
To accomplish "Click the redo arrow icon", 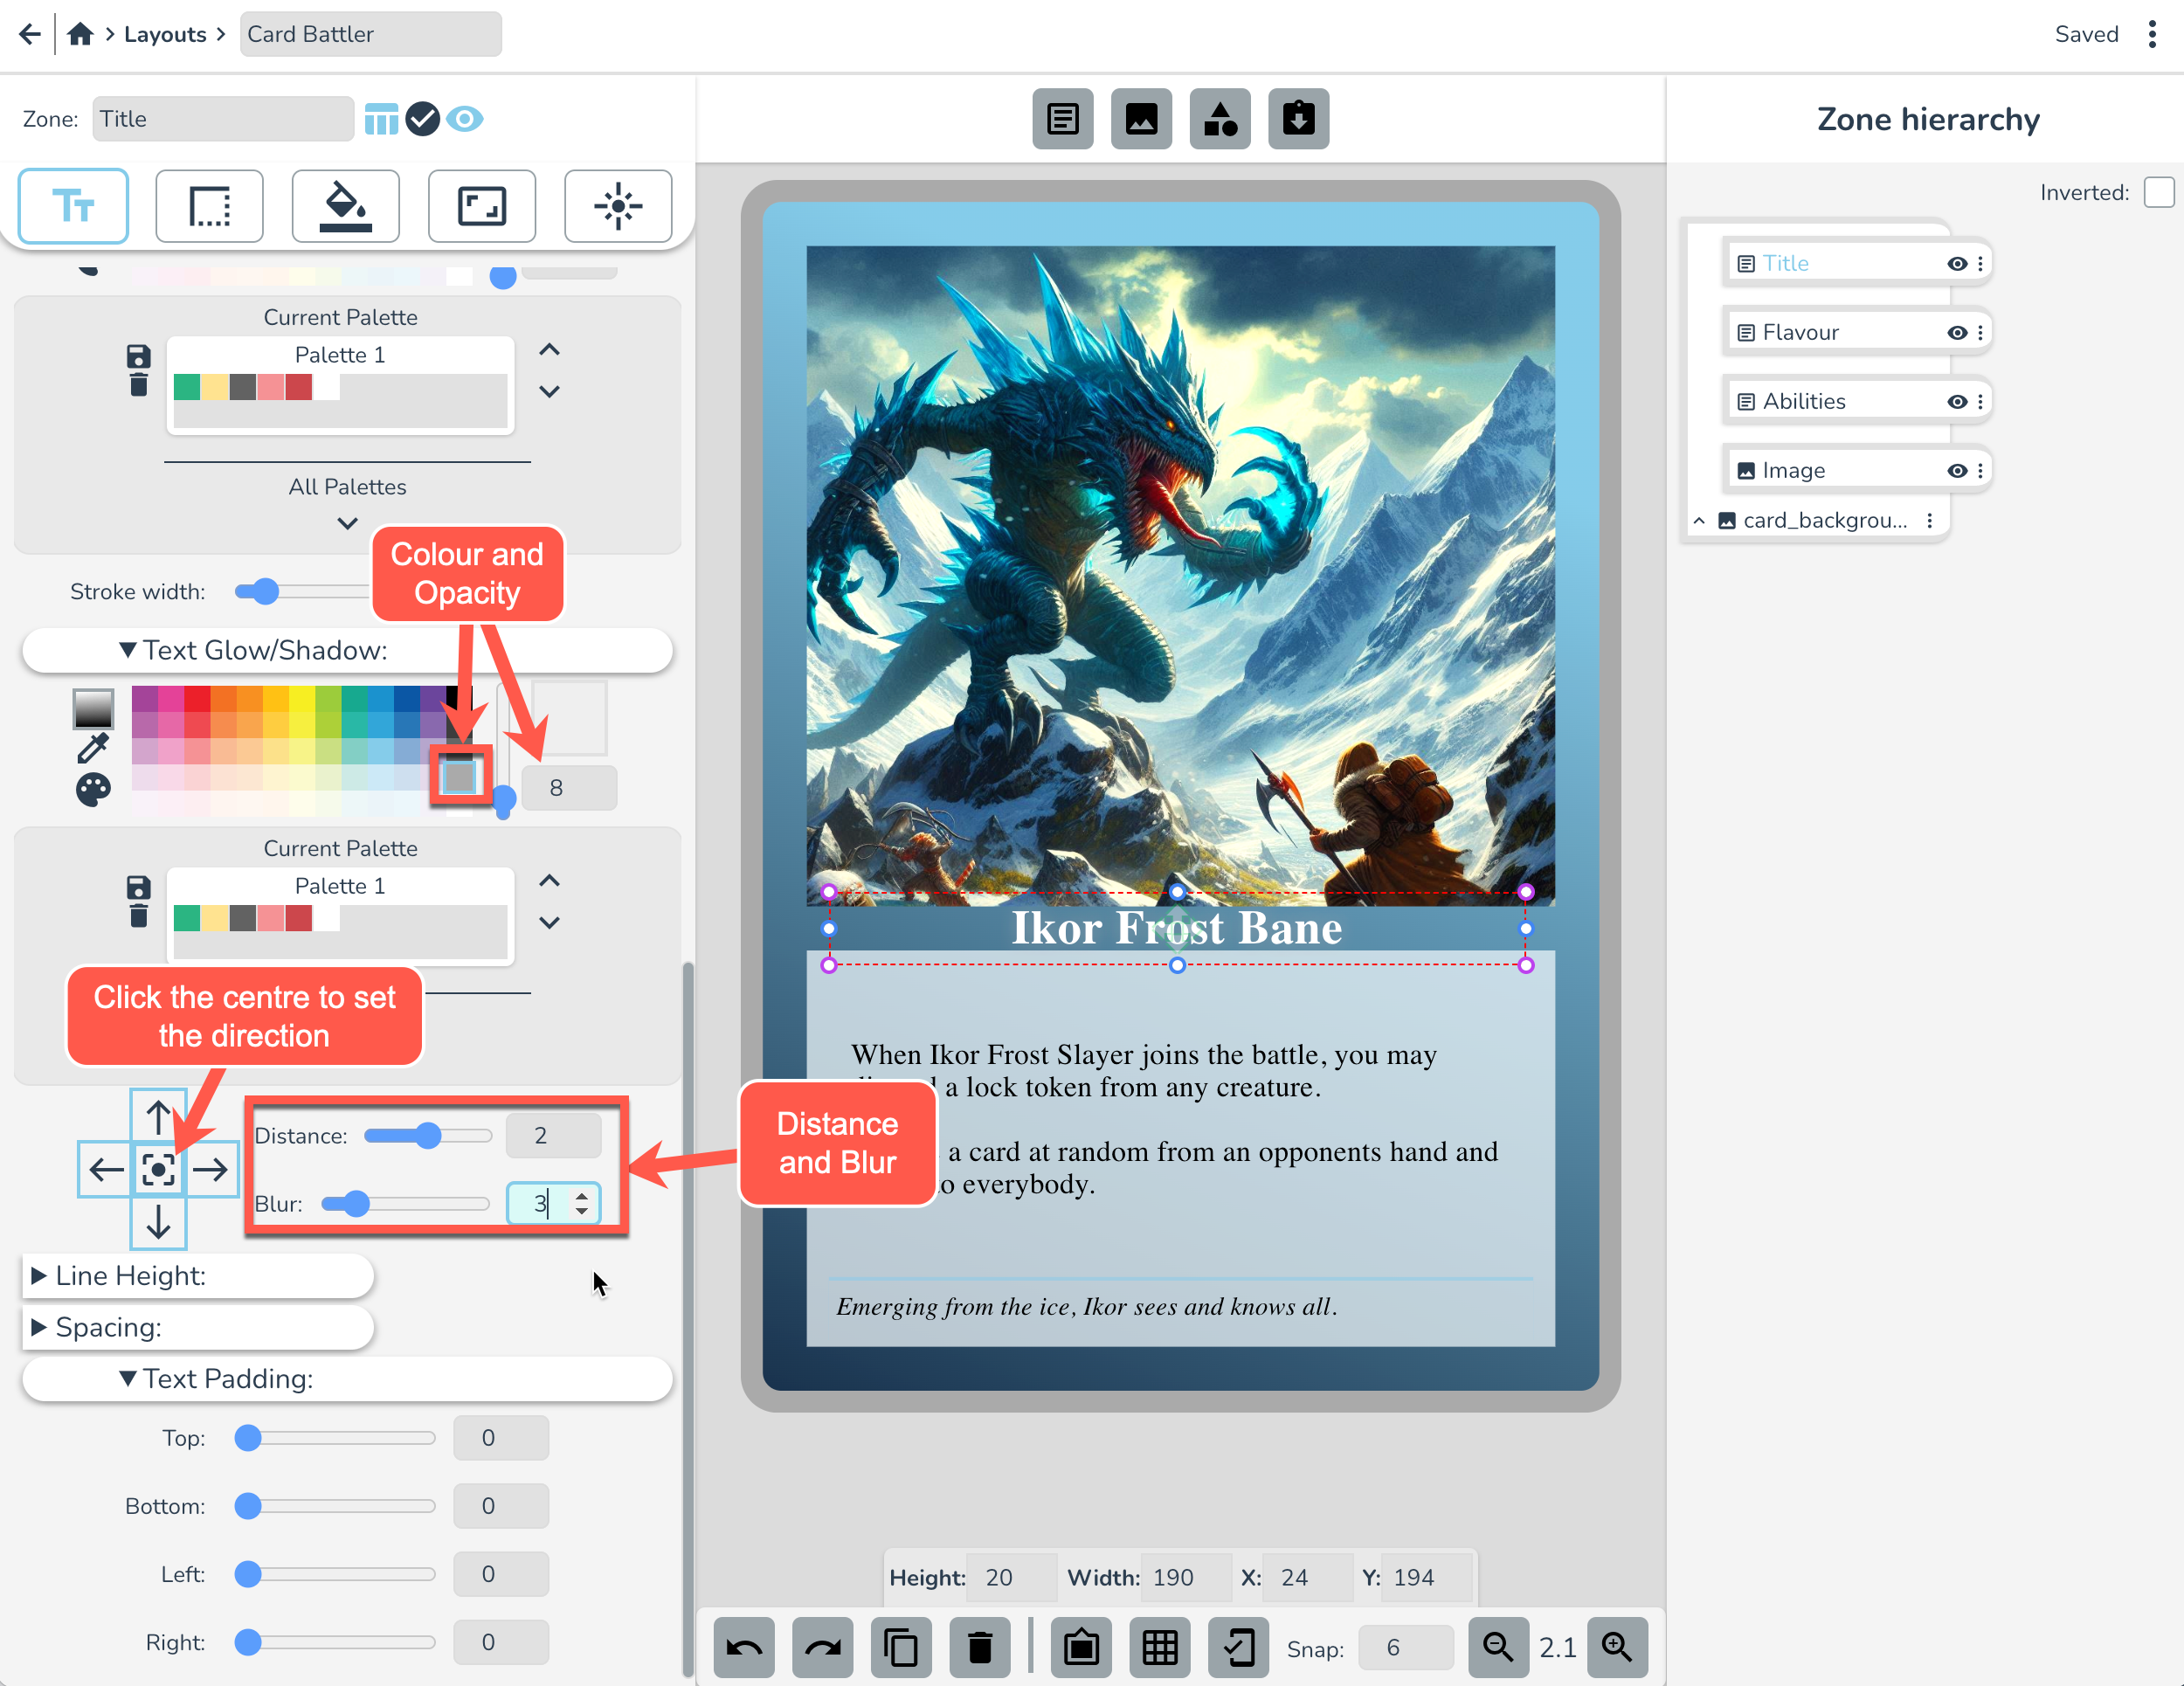I will click(x=822, y=1646).
